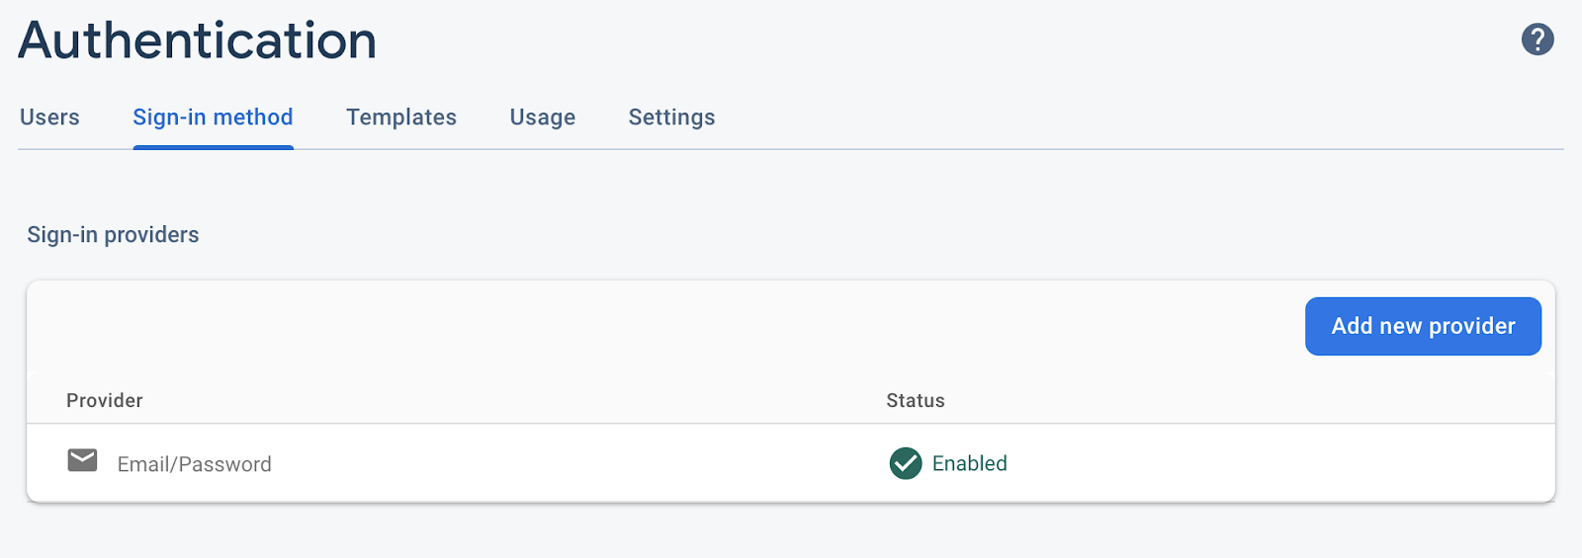Image resolution: width=1582 pixels, height=558 pixels.
Task: Click the Enabled status text
Action: pyautogui.click(x=969, y=463)
